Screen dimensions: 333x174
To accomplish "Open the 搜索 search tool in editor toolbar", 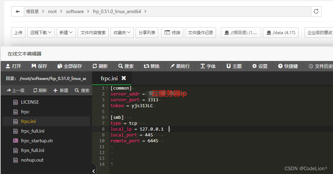I will (x=126, y=66).
